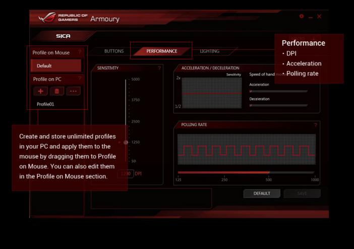The image size is (354, 249).
Task: Click the Save button
Action: click(302, 194)
